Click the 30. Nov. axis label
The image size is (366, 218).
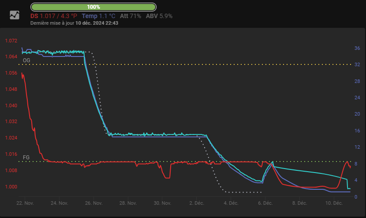pyautogui.click(x=162, y=203)
